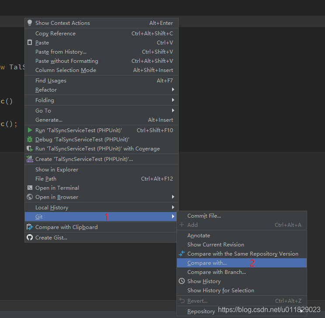Expand the Refactor submenu arrow
This screenshot has height=318, width=325.
click(173, 90)
